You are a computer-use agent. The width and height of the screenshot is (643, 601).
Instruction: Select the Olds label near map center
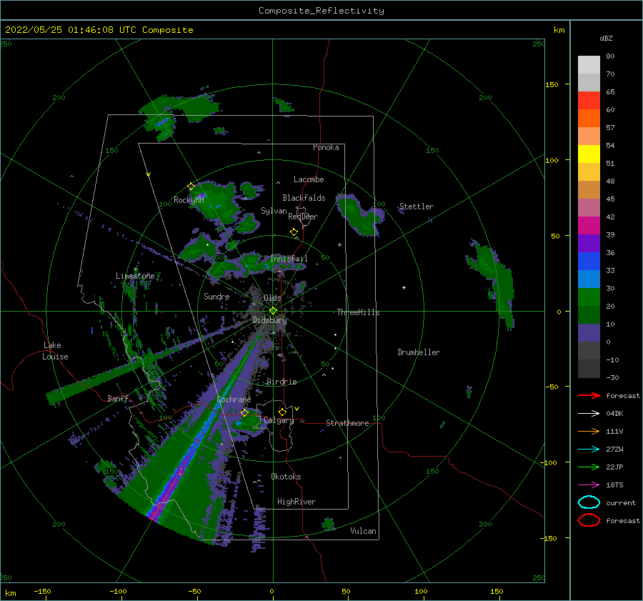pyautogui.click(x=272, y=298)
